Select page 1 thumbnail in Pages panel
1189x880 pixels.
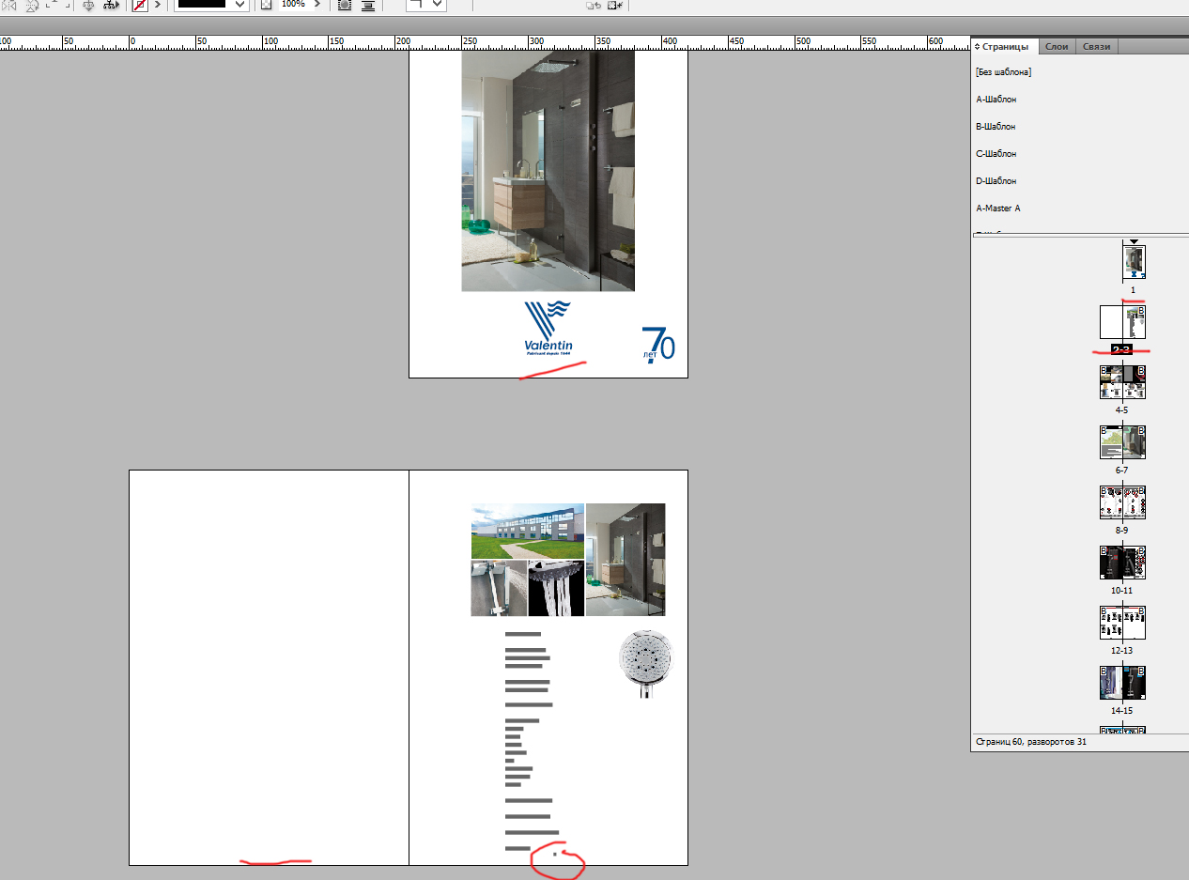[x=1135, y=263]
